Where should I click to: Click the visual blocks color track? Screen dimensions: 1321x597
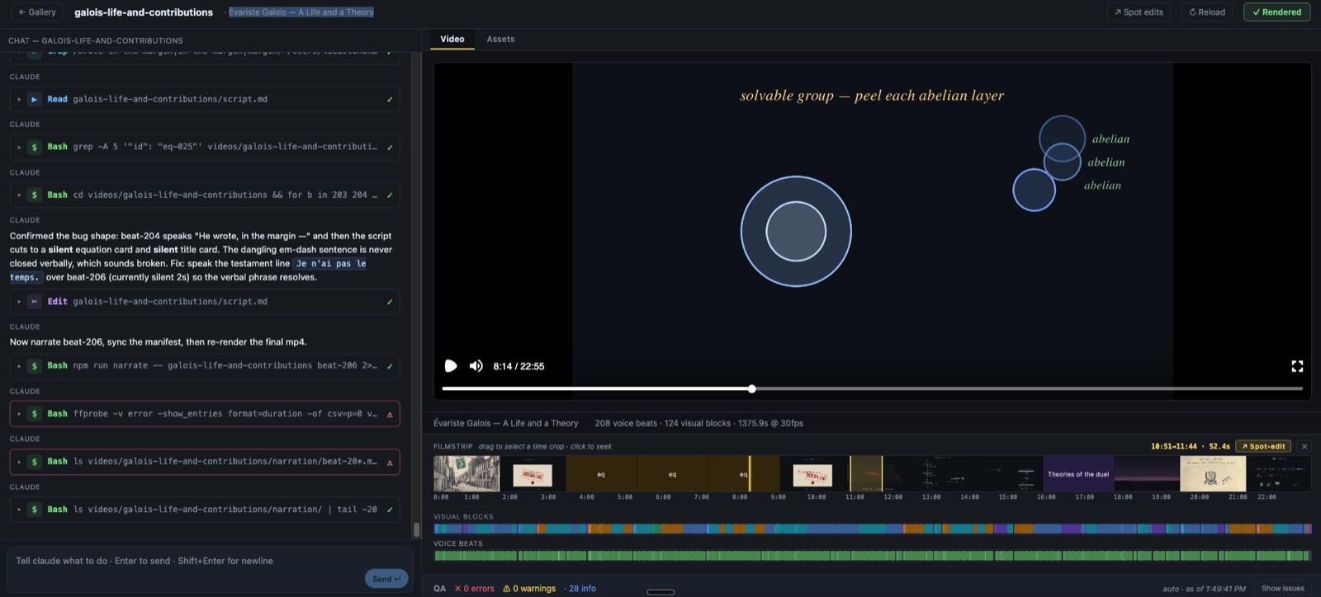[x=873, y=529]
